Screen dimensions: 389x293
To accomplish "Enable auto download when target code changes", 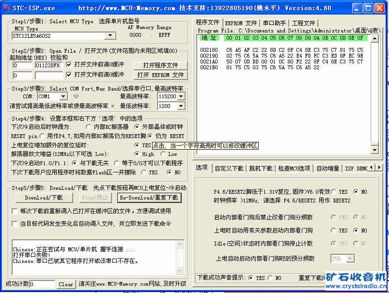I will 15,224.
